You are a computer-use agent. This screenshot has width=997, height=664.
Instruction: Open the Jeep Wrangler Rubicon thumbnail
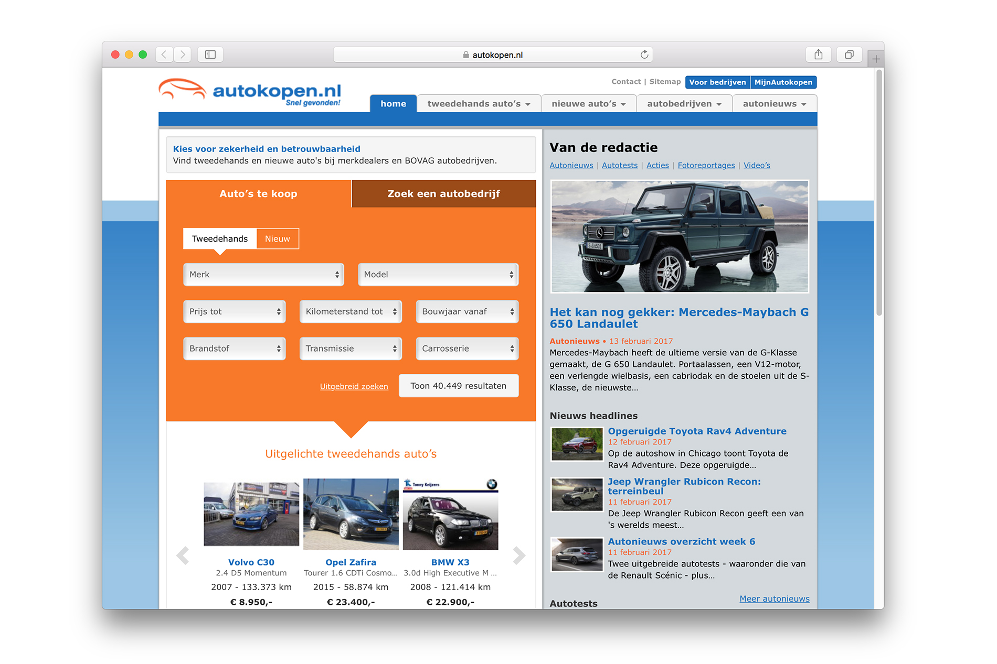577,495
